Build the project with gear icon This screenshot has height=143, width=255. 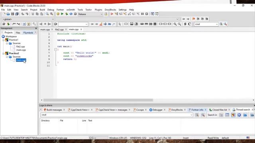58,14
